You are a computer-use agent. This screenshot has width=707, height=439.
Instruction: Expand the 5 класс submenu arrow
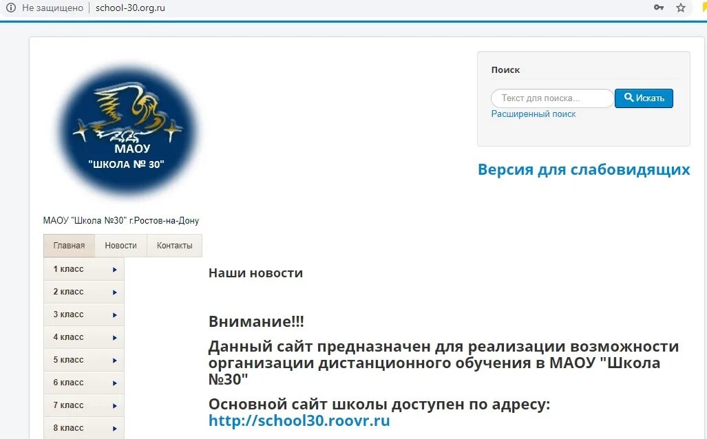[114, 360]
